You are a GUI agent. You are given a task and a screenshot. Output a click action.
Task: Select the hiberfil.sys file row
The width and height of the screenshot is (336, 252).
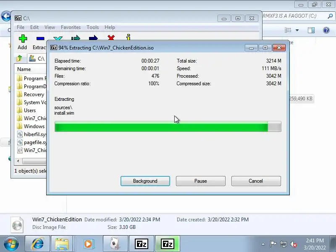(x=31, y=134)
